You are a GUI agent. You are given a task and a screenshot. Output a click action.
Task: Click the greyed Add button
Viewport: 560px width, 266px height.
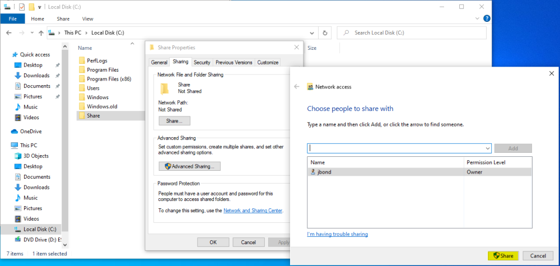tap(513, 148)
